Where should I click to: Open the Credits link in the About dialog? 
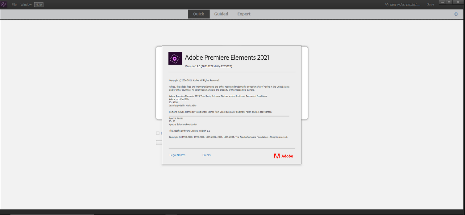click(x=206, y=155)
